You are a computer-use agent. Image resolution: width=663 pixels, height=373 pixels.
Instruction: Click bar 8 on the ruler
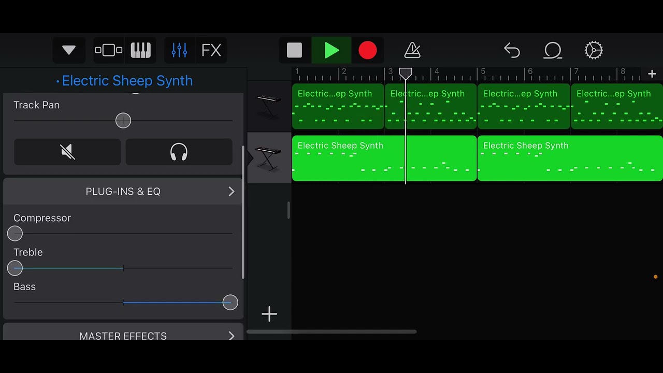(623, 71)
